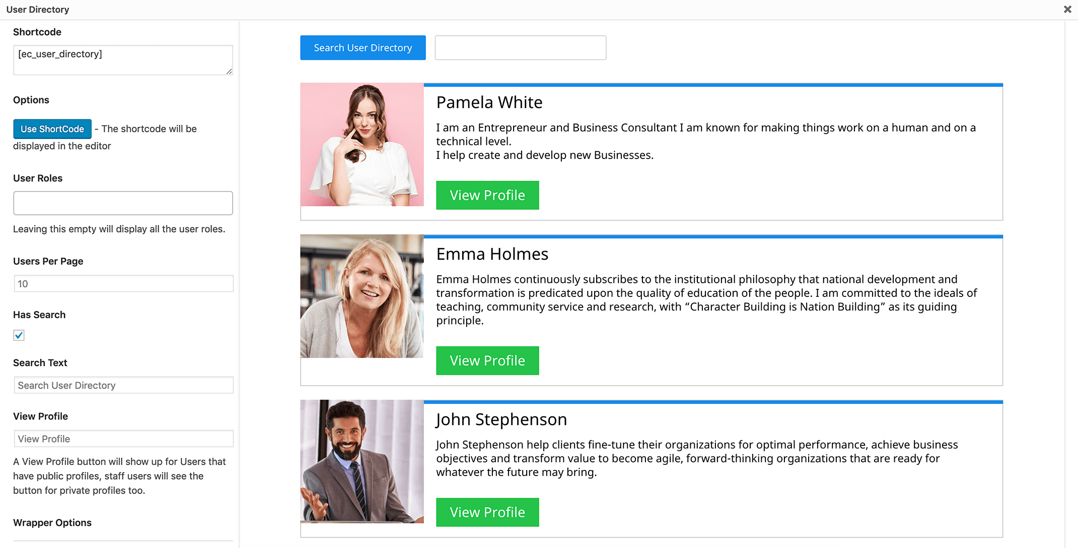Click the Use ShortCode button
This screenshot has width=1078, height=548.
click(52, 129)
